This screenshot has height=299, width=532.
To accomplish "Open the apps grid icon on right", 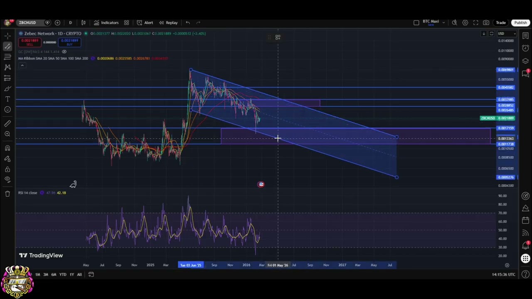I will coord(525,258).
